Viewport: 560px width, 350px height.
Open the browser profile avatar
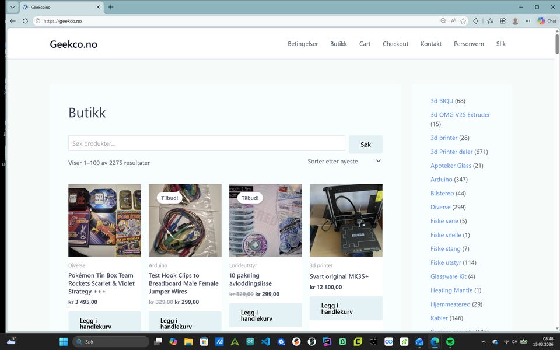pyautogui.click(x=515, y=21)
